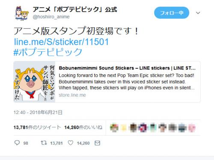Click the retweet arrows icon
This screenshot has width=214, height=160.
44,143
